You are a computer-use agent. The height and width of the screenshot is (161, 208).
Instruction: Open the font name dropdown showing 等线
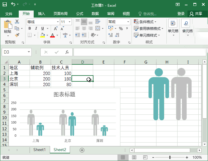pyautogui.click(x=58, y=22)
